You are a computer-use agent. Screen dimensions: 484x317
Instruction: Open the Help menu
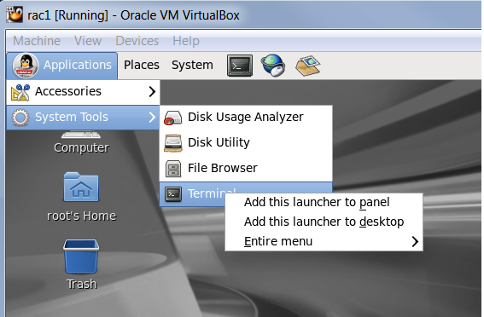point(186,41)
